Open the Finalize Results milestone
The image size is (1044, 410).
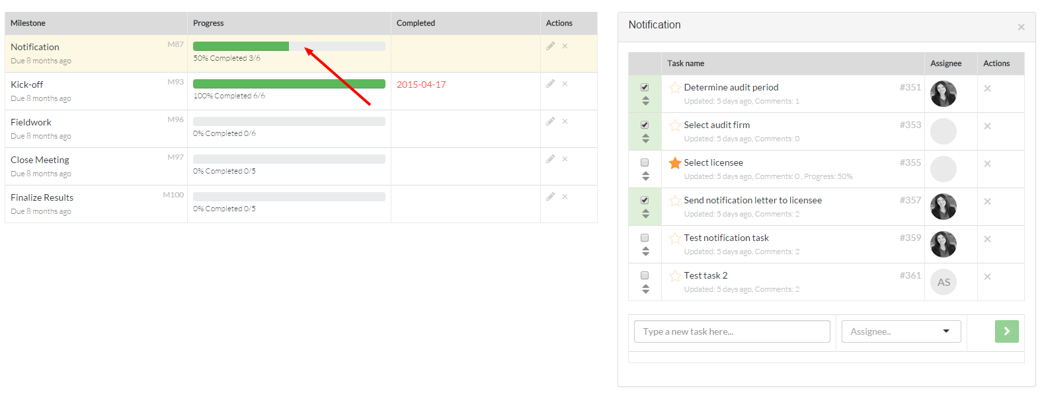click(42, 197)
